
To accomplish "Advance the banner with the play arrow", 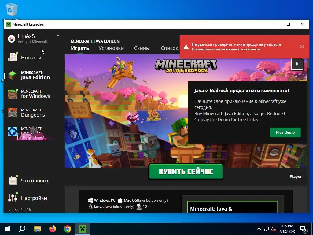I will pyautogui.click(x=297, y=64).
